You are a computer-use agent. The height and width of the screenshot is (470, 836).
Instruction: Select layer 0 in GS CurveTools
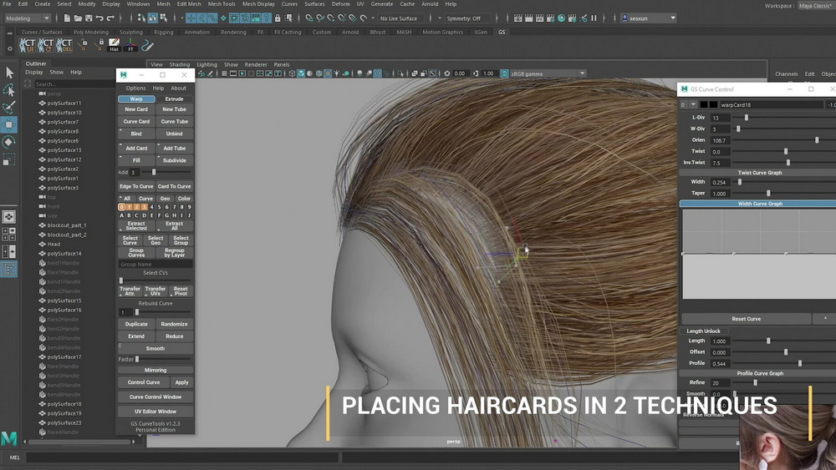pyautogui.click(x=121, y=207)
